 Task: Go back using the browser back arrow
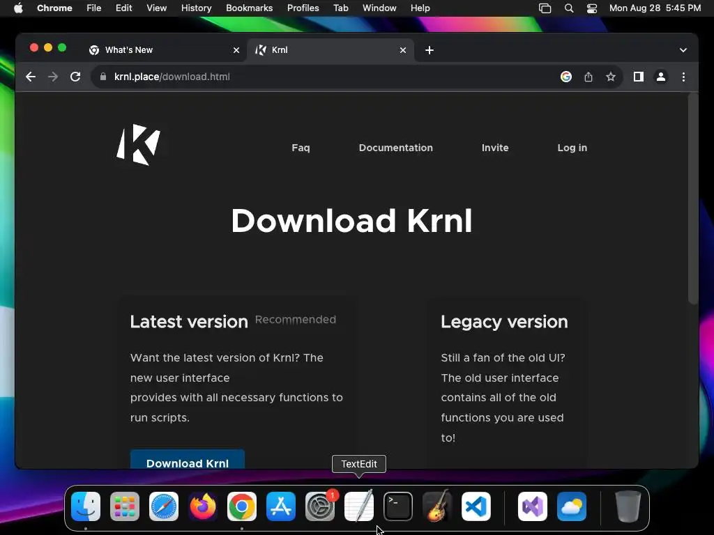pyautogui.click(x=31, y=77)
